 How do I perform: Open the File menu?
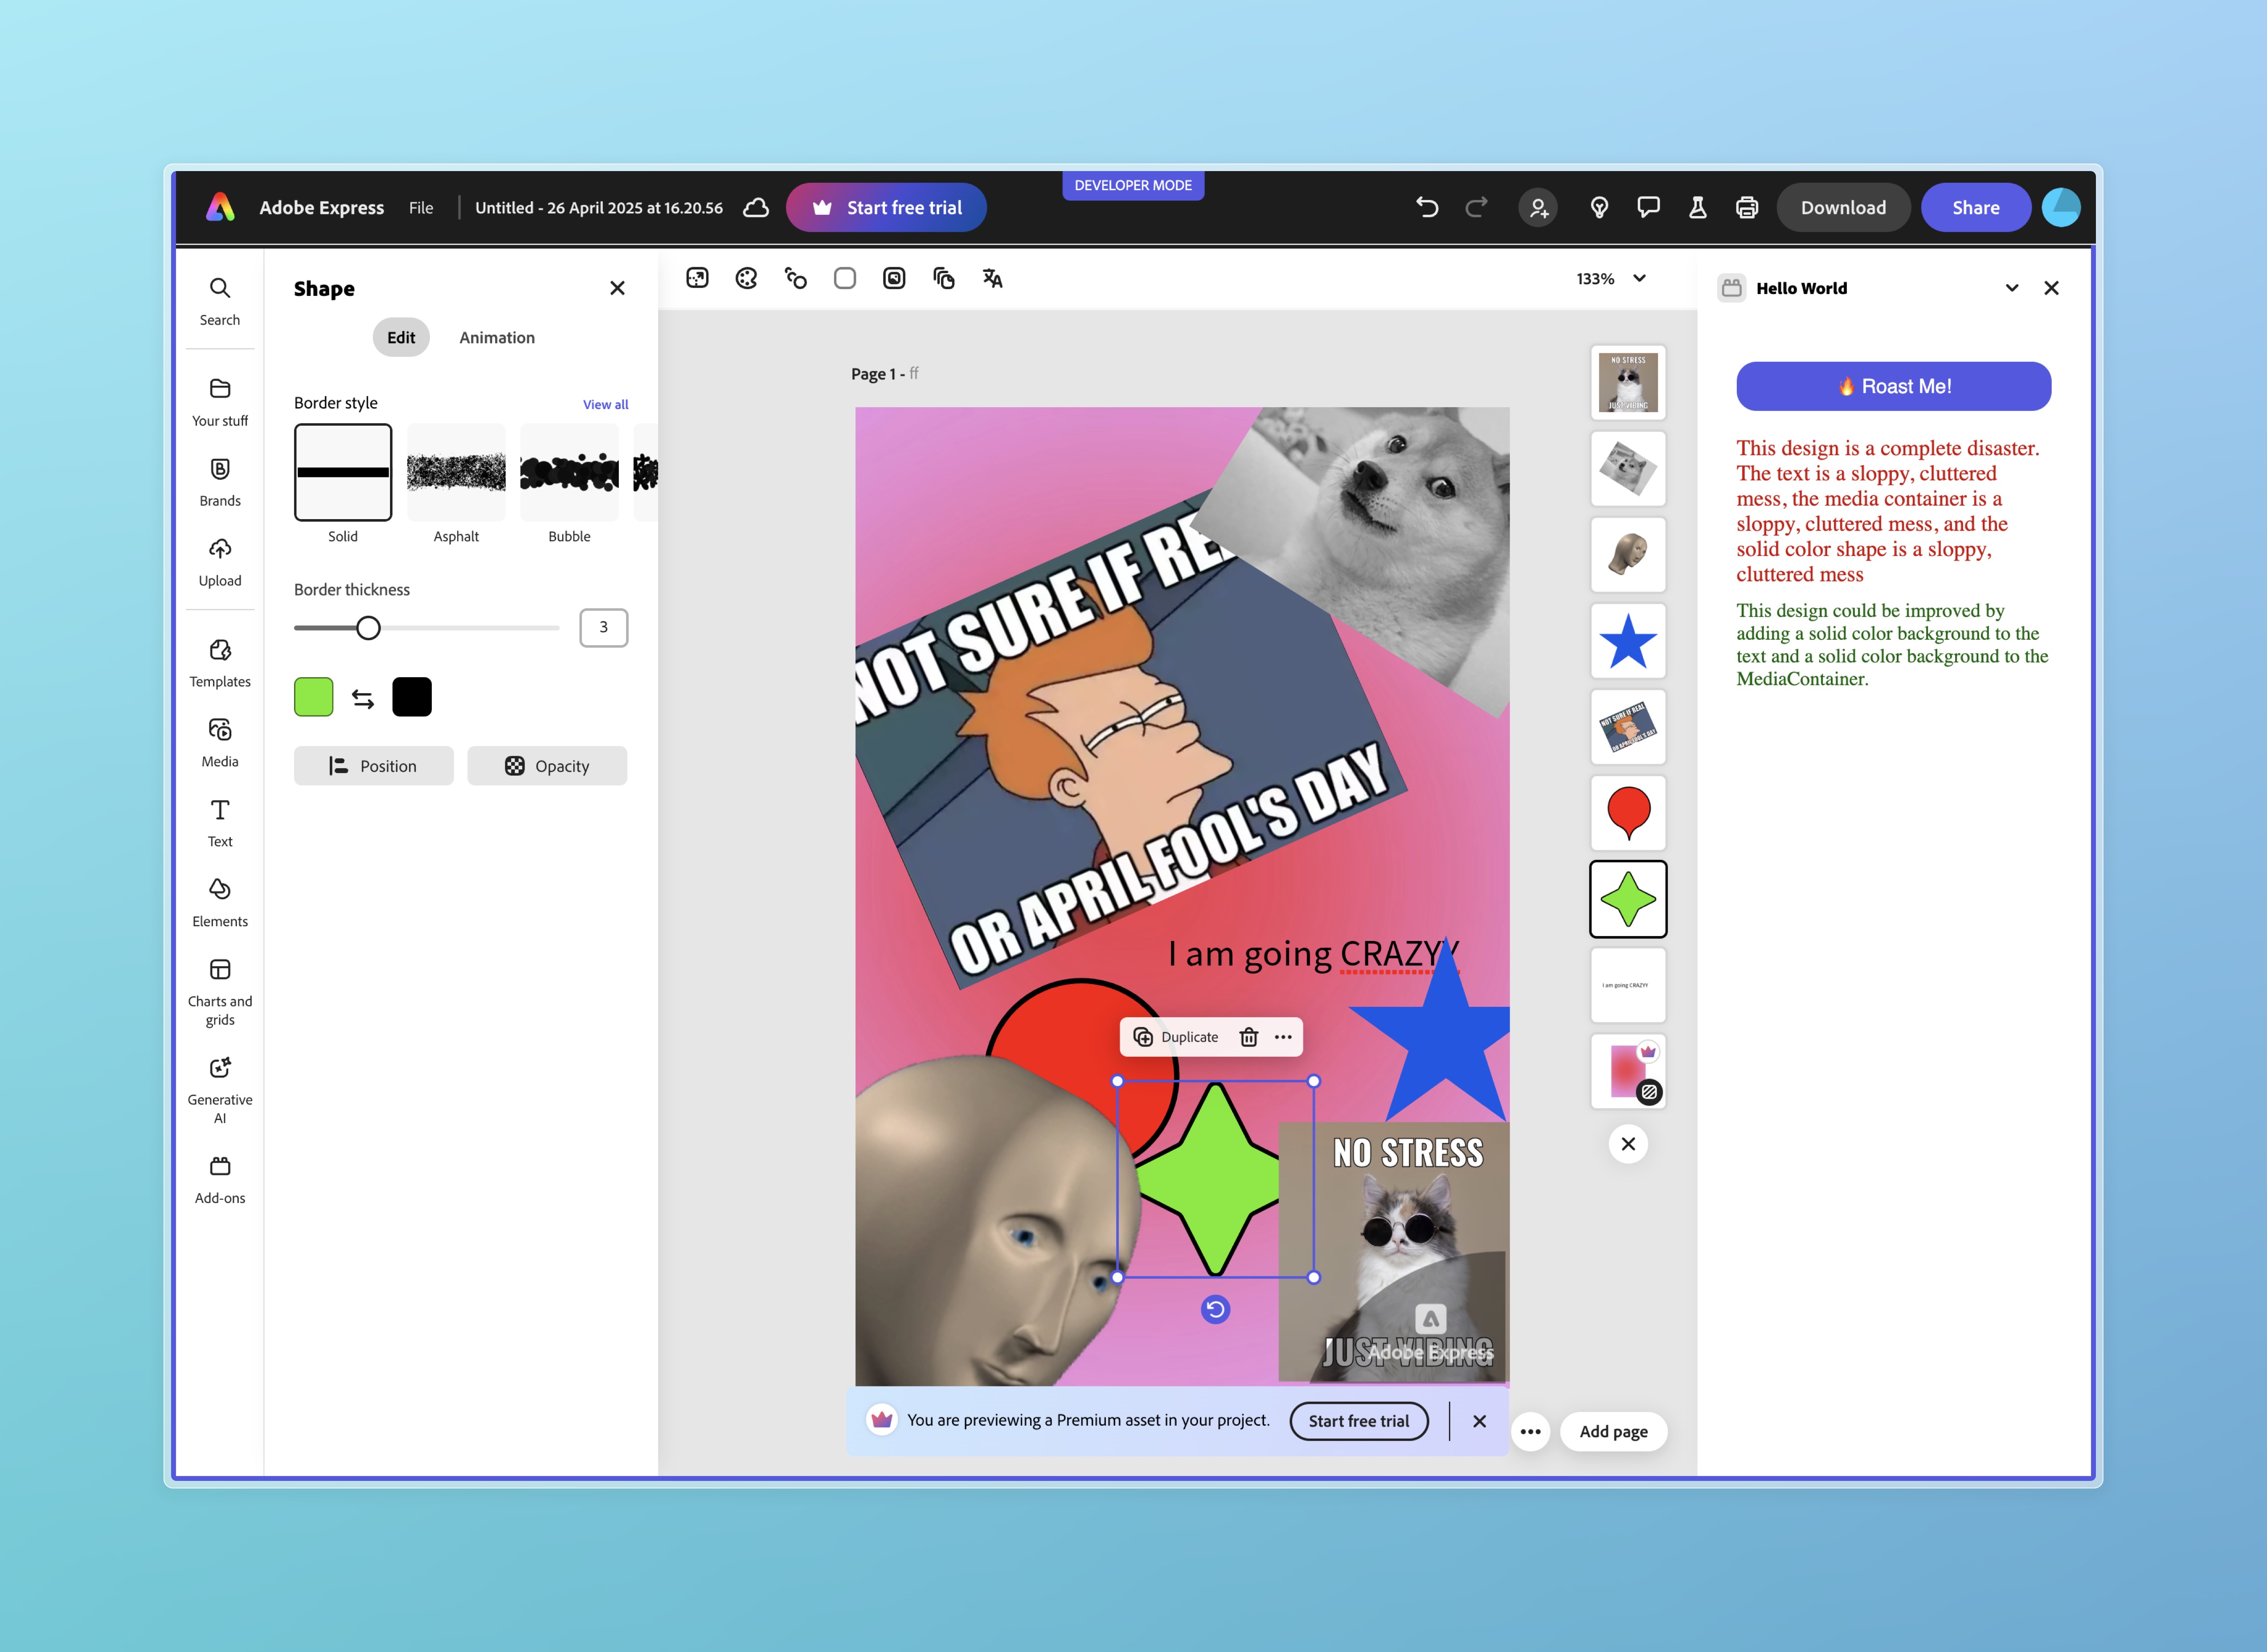[x=421, y=207]
